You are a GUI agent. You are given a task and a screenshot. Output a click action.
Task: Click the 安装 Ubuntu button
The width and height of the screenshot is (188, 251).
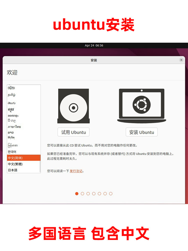point(142,132)
